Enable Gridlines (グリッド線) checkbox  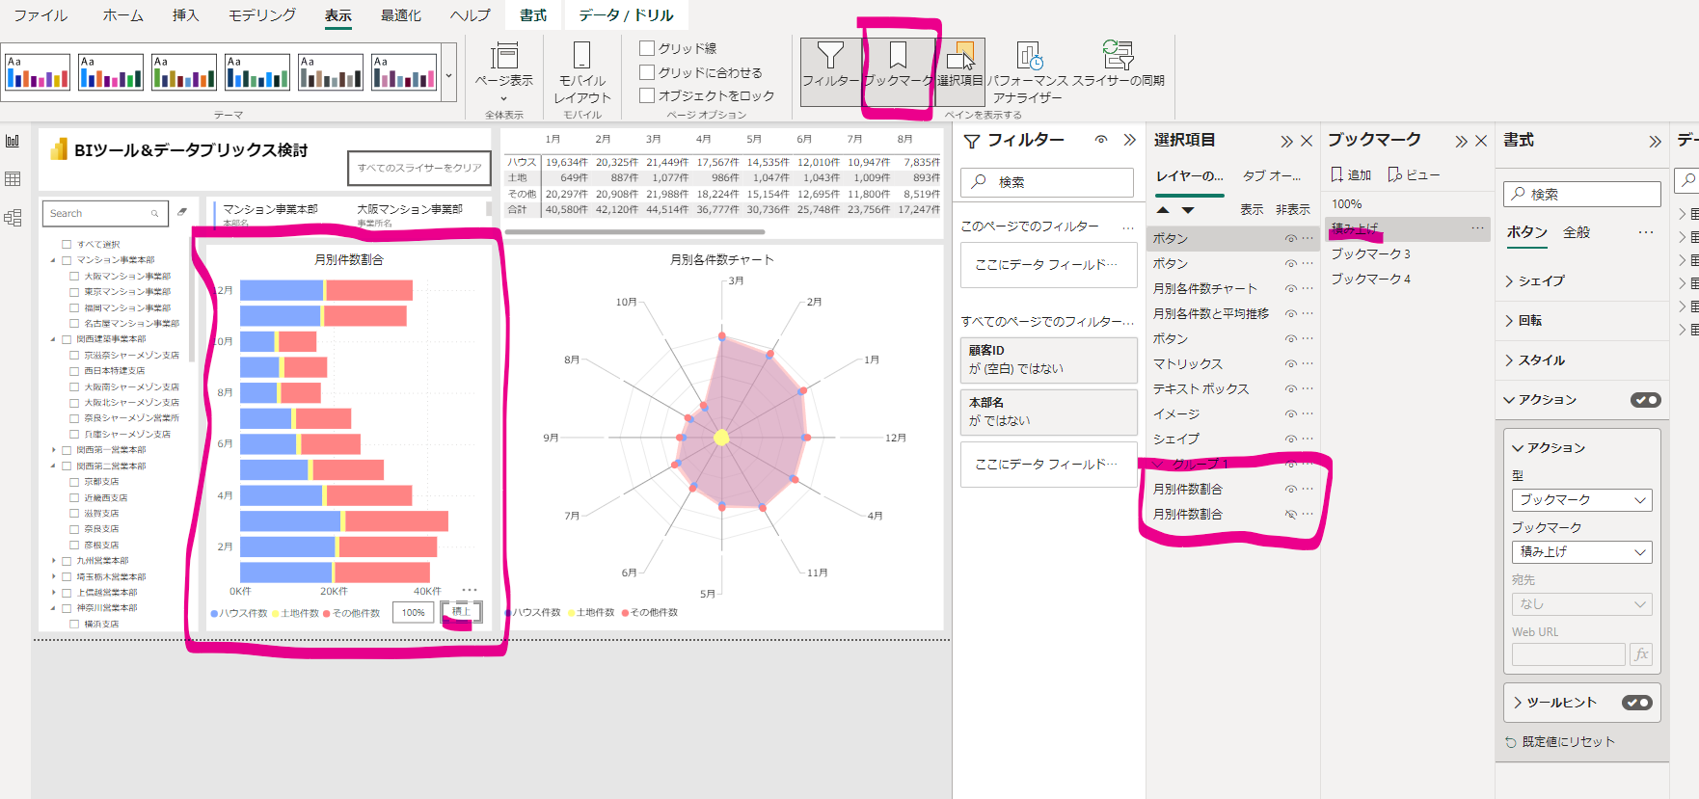click(647, 48)
